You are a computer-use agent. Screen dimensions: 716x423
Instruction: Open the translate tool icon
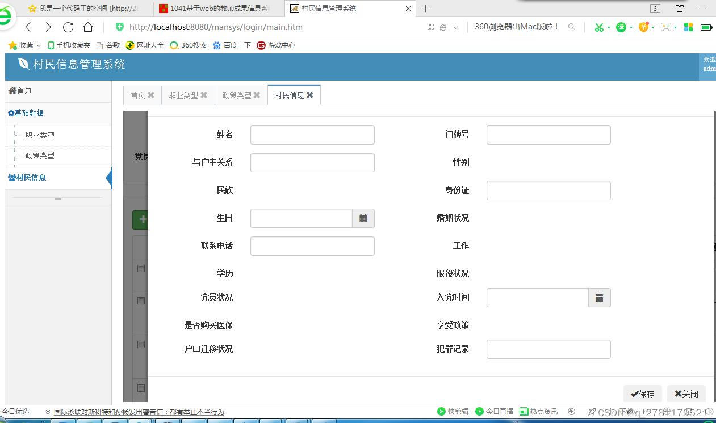pos(621,27)
